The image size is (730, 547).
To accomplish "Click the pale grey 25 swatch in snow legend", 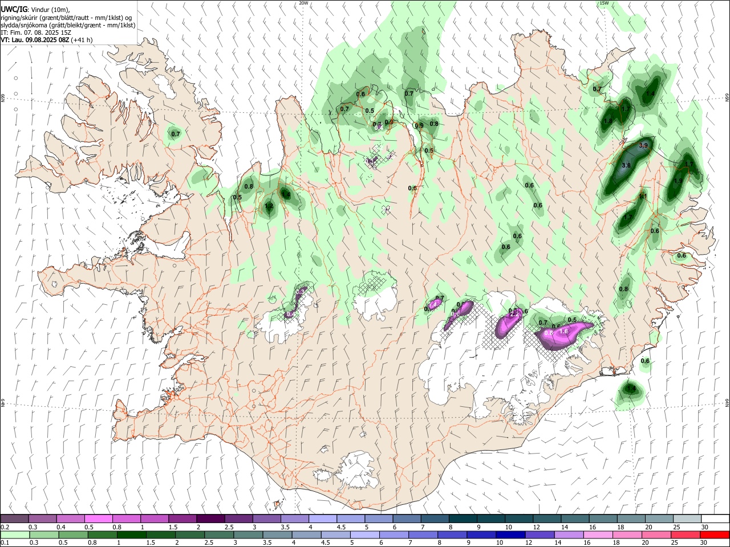I will tap(687, 519).
